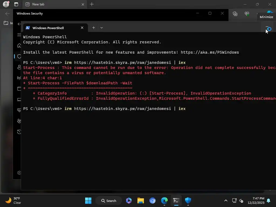This screenshot has width=276, height=207.
Task: Open new PowerShell tab with plus
Action: click(x=94, y=28)
